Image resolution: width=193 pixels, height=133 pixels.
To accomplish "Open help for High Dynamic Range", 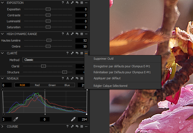I will coord(63,34).
